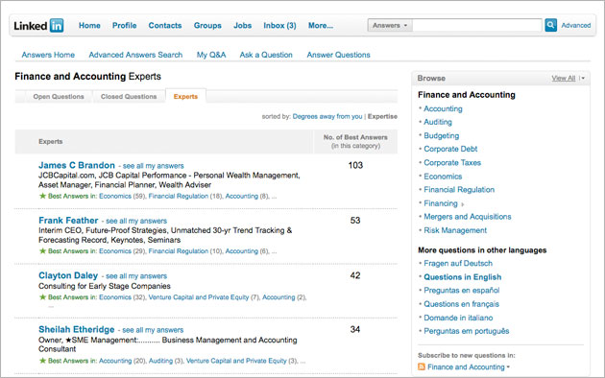Open Questions en français
The height and width of the screenshot is (378, 605).
click(461, 304)
